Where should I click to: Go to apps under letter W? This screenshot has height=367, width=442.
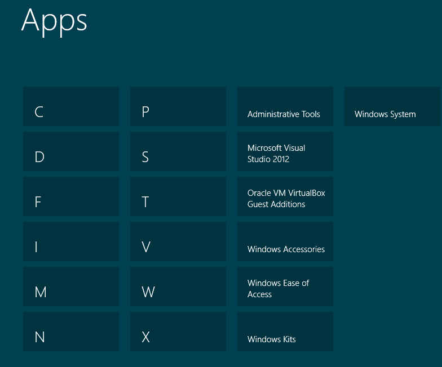(x=178, y=287)
